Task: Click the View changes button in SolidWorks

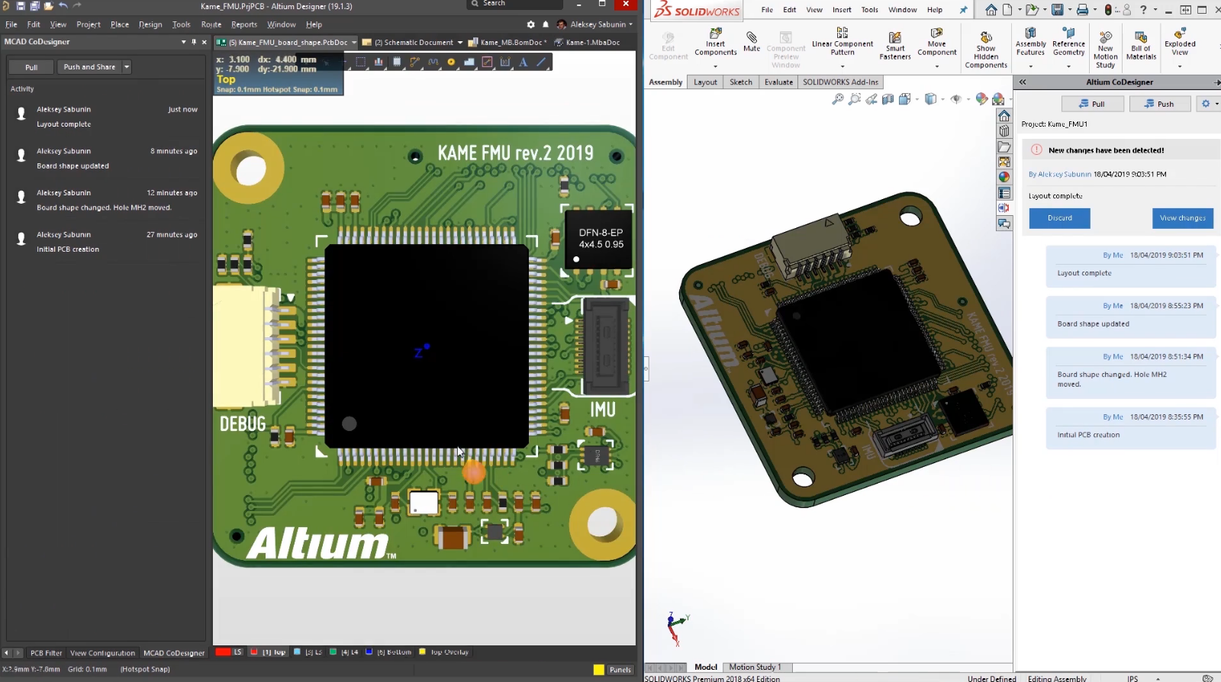Action: pos(1183,218)
